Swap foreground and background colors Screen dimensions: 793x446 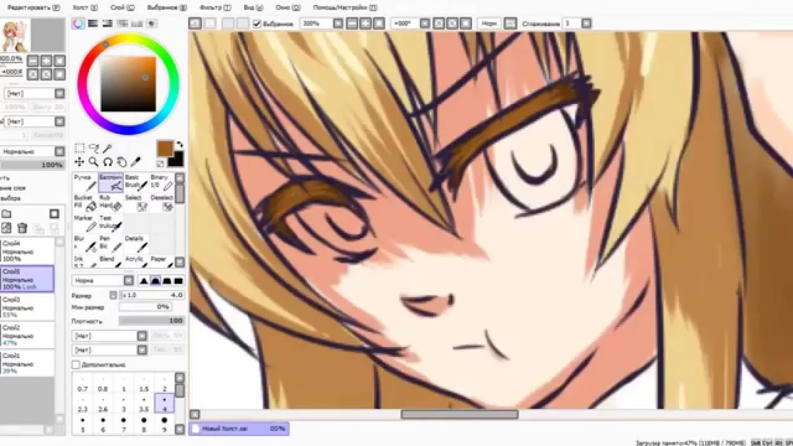click(x=180, y=145)
